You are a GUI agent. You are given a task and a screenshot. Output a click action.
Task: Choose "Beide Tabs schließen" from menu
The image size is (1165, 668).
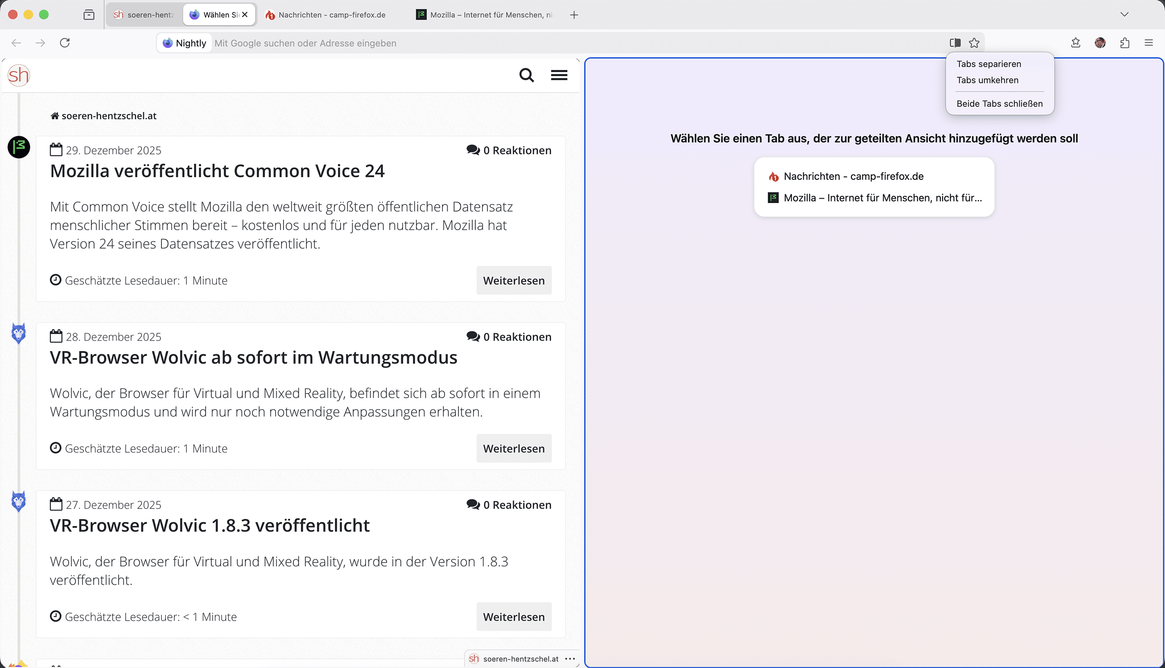[x=999, y=104]
